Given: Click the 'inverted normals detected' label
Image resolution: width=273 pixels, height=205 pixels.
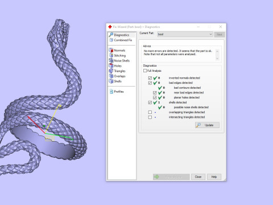Looking at the screenshot, I should (184, 78).
